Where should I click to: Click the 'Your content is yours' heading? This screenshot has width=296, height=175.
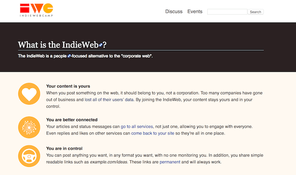tap(68, 86)
